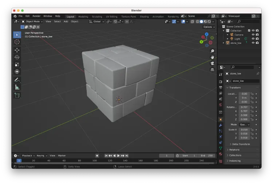Uncheck the Collection exclude checkbox
This screenshot has height=184, width=273.
249,31
